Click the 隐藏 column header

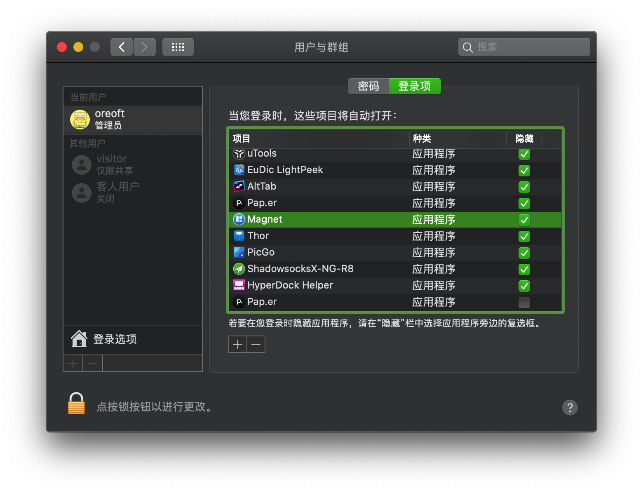pos(524,139)
